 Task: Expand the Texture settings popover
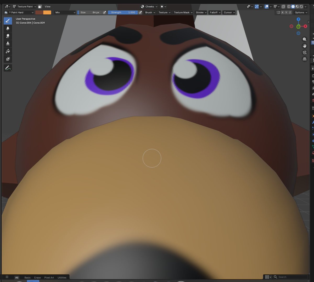[x=164, y=12]
